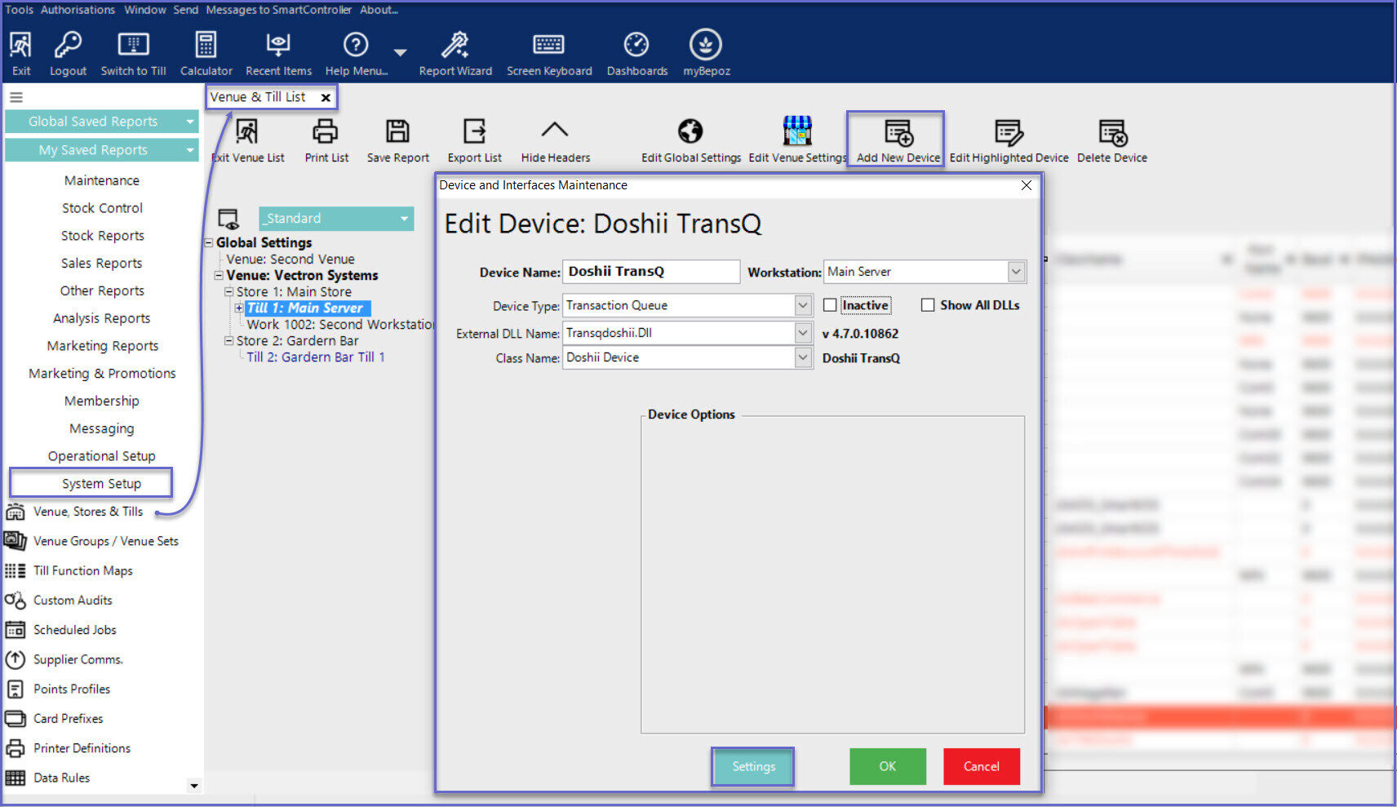Open myBepoz

tap(706, 53)
